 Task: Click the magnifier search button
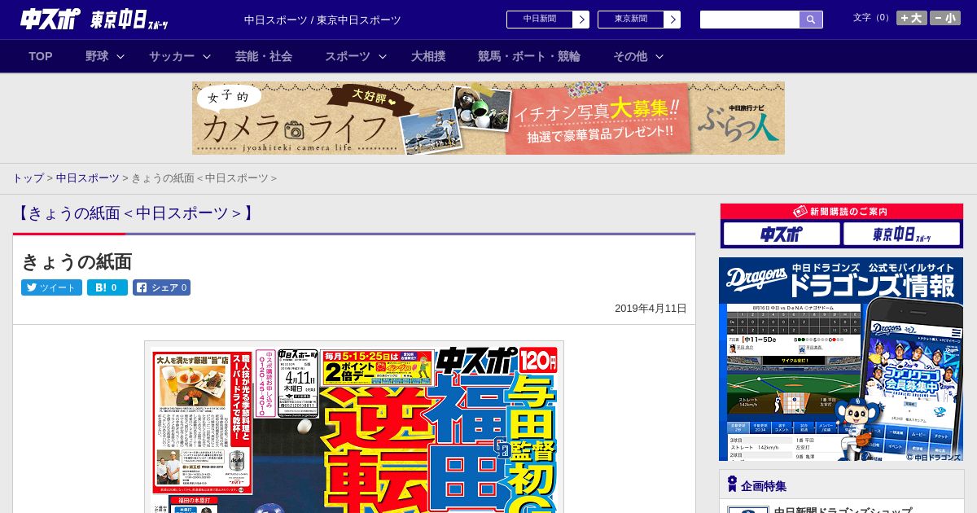point(811,20)
